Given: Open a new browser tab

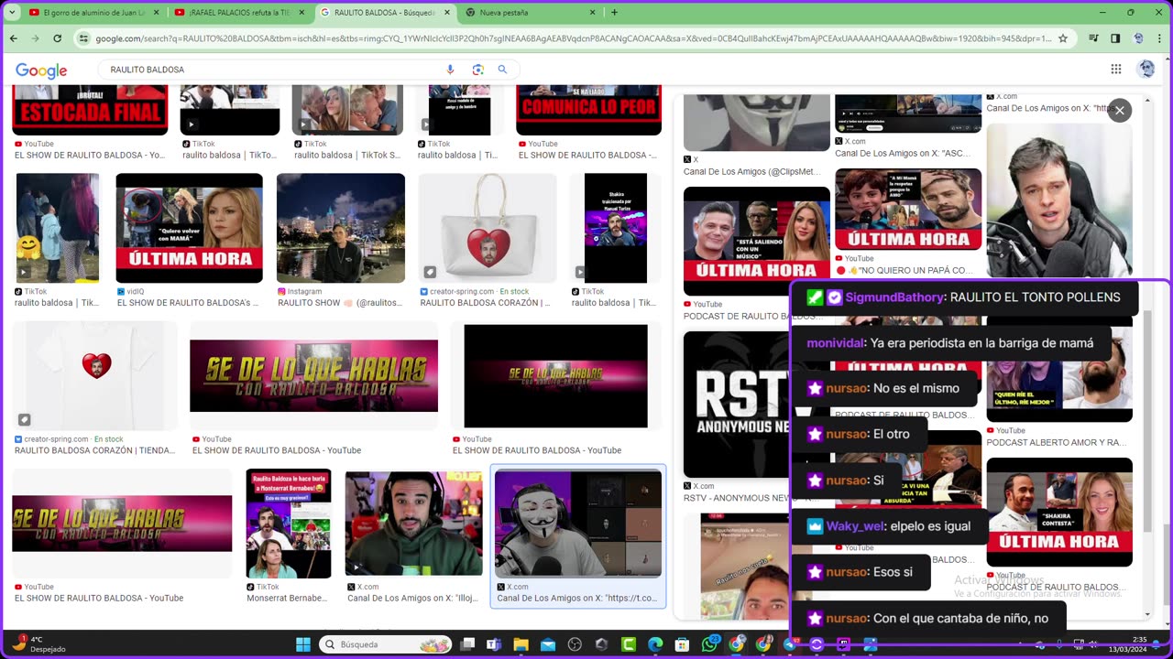Looking at the screenshot, I should pyautogui.click(x=614, y=13).
